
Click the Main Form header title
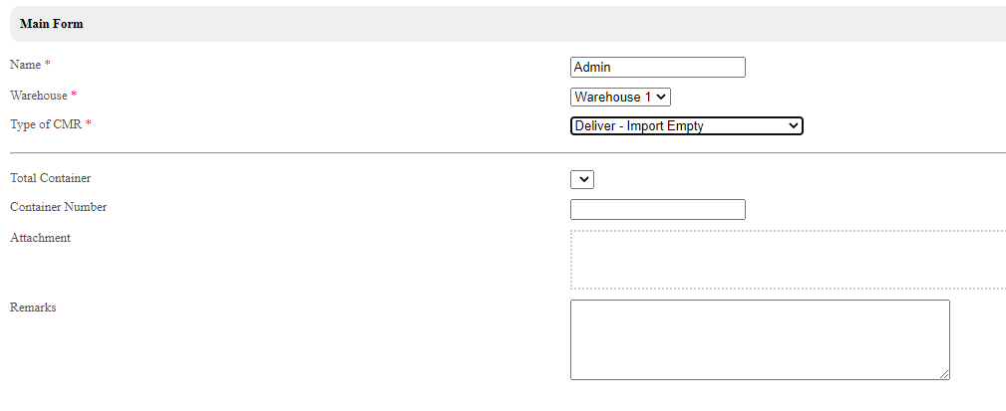click(x=51, y=24)
